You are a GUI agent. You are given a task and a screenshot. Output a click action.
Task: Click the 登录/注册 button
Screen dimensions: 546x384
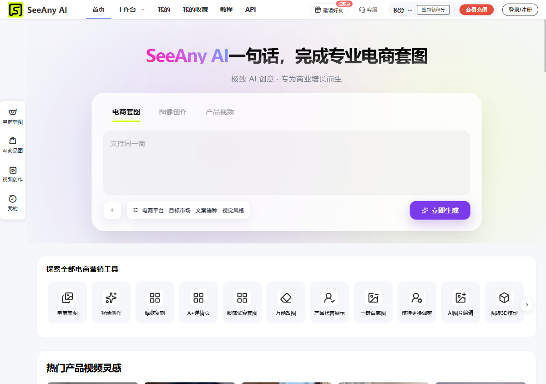coord(520,10)
